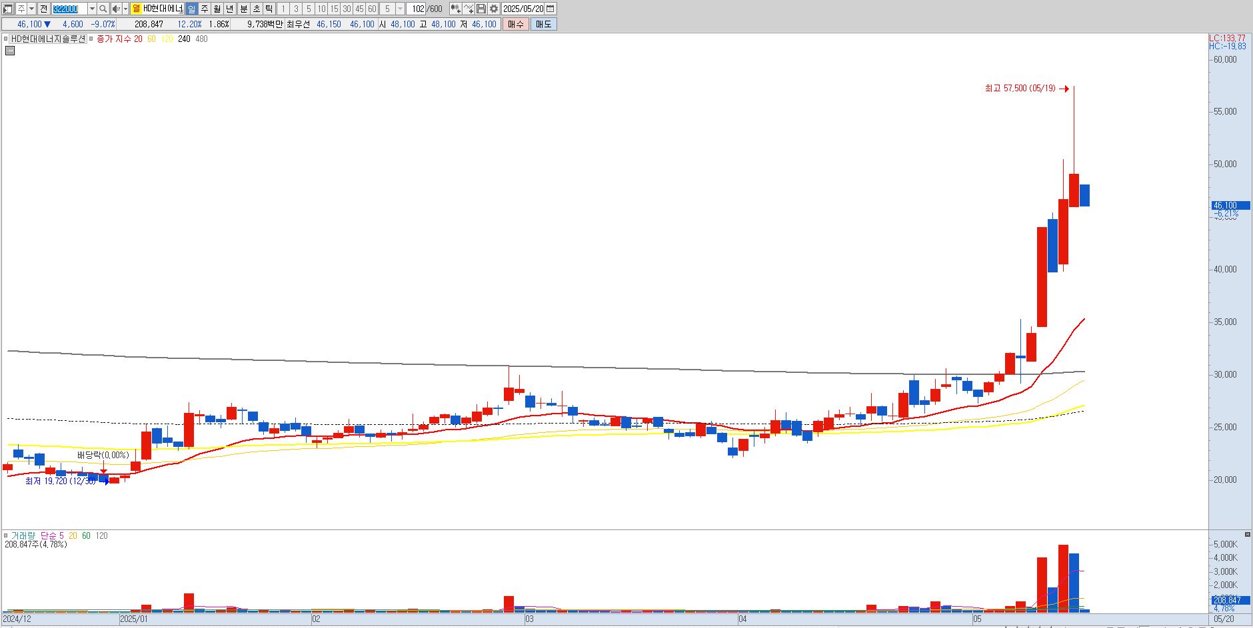The image size is (1253, 628).
Task: Open the chart settings gear icon
Action: pyautogui.click(x=493, y=9)
